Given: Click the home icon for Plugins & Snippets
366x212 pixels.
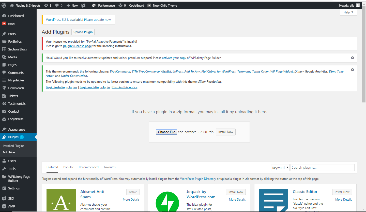Looking at the screenshot, I should click(x=12, y=5).
